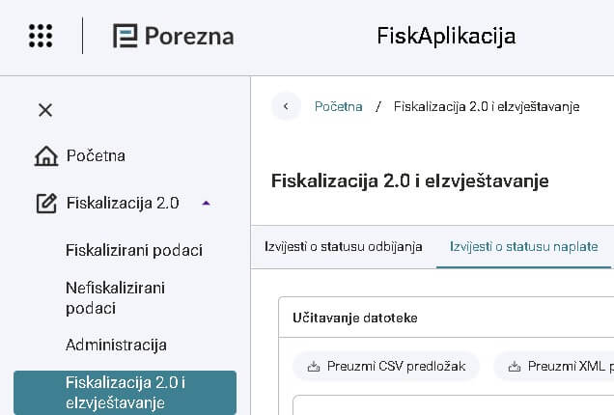614x415 pixels.
Task: Open Nefiskalizirani podaci in the sidebar
Action: 115,298
